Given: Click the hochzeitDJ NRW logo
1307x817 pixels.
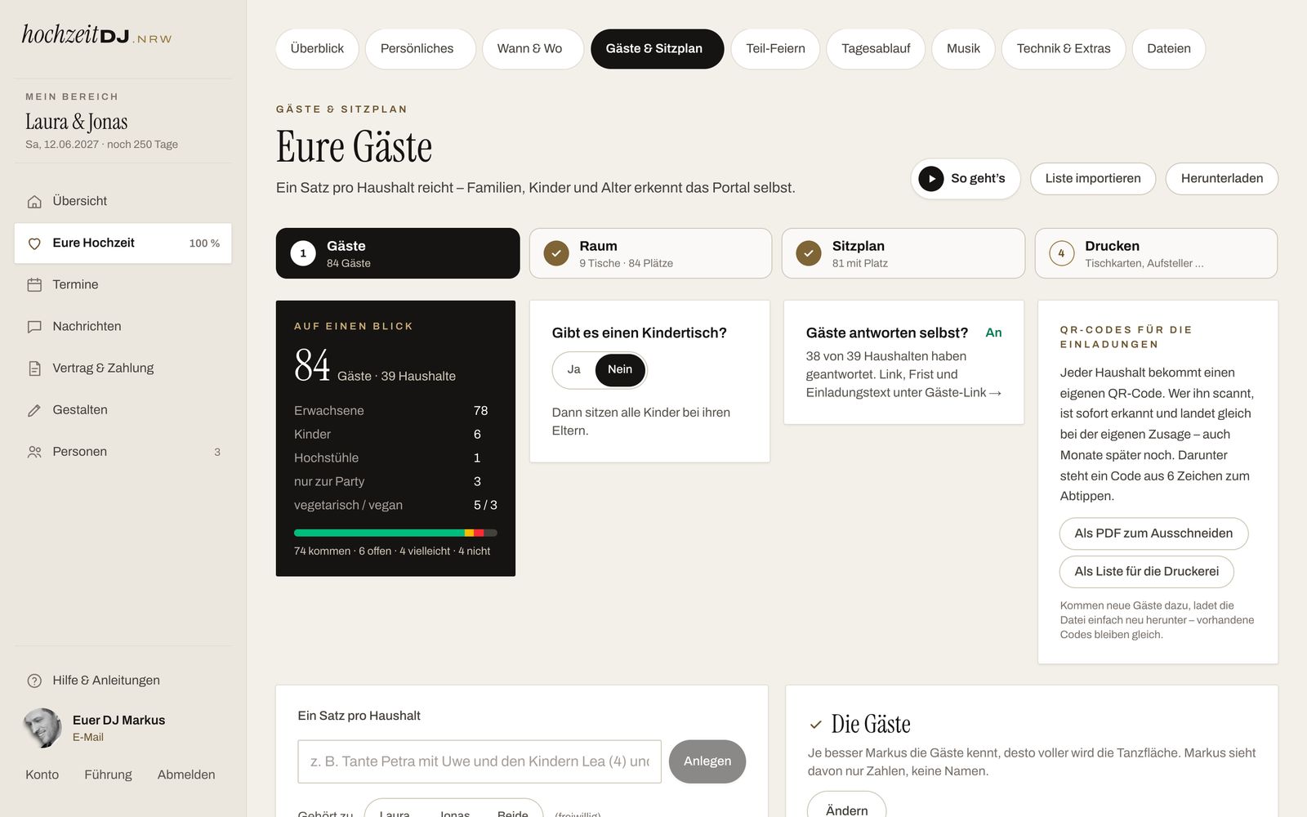Looking at the screenshot, I should [96, 35].
